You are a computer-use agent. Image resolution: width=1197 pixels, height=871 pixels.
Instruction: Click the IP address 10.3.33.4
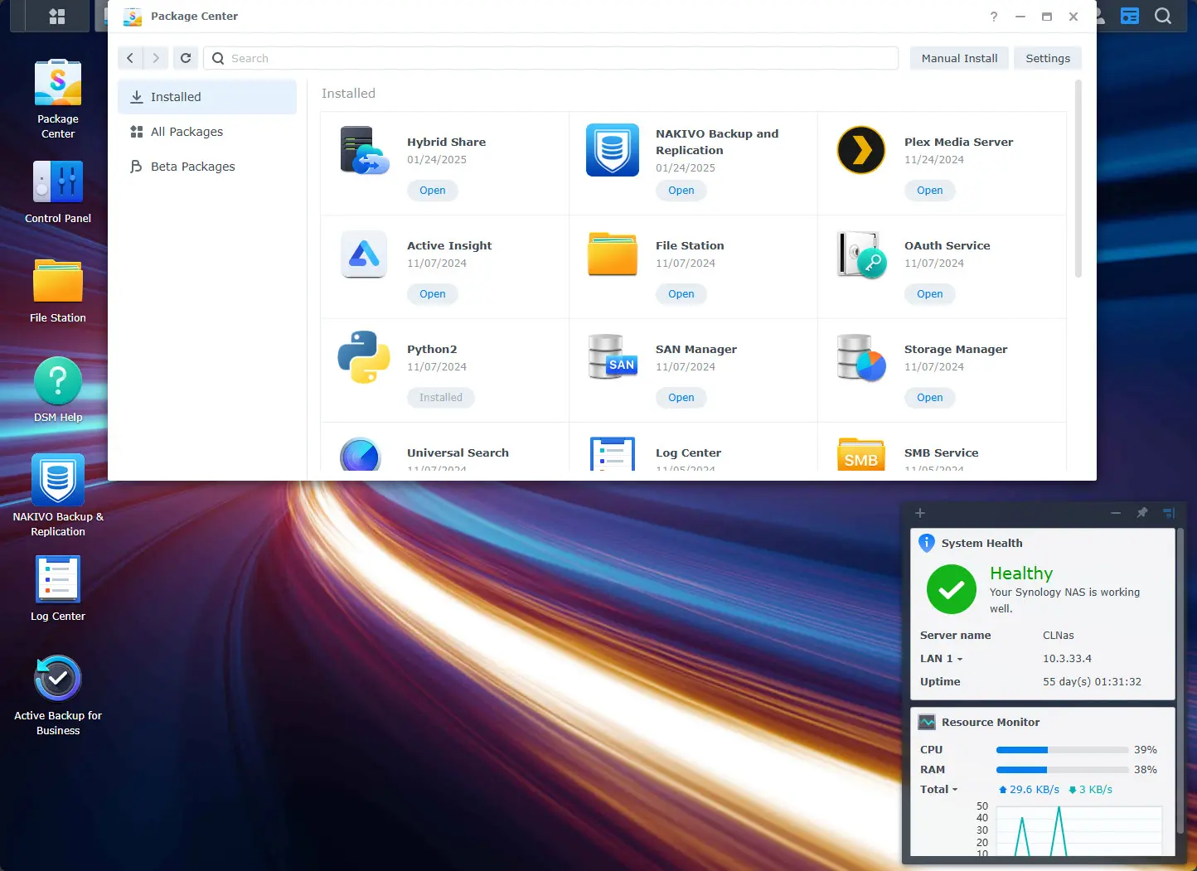point(1067,659)
